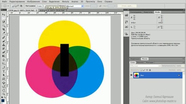Screen dimensions: 186x104
Task: Swap width and height values in options bar
Action: point(100,6)
